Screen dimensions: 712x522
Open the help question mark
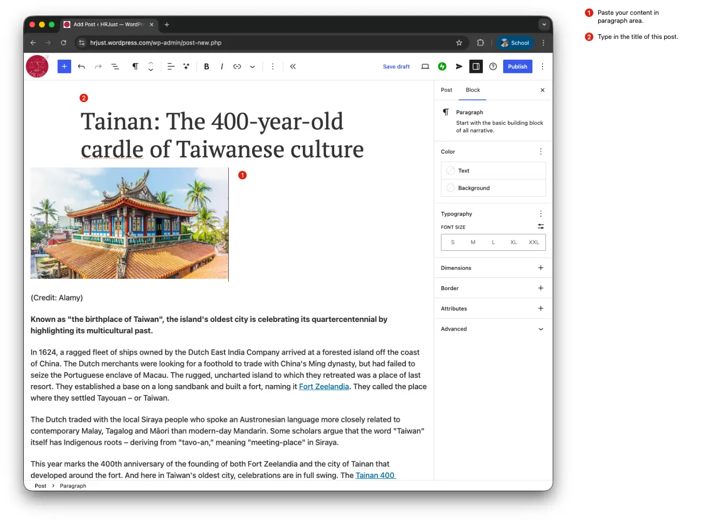493,66
